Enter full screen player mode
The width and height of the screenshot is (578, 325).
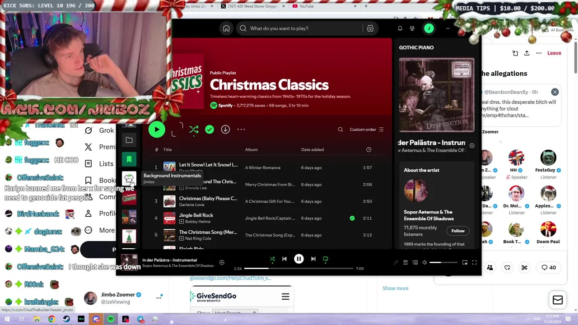pyautogui.click(x=475, y=262)
